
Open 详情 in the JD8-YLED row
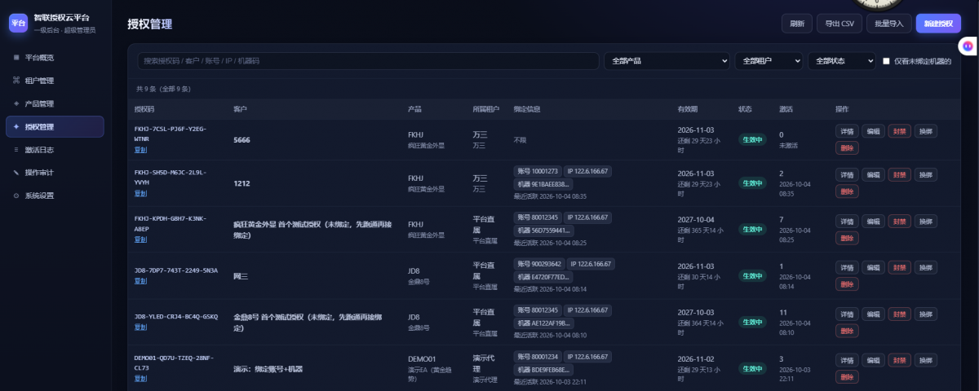coord(846,314)
